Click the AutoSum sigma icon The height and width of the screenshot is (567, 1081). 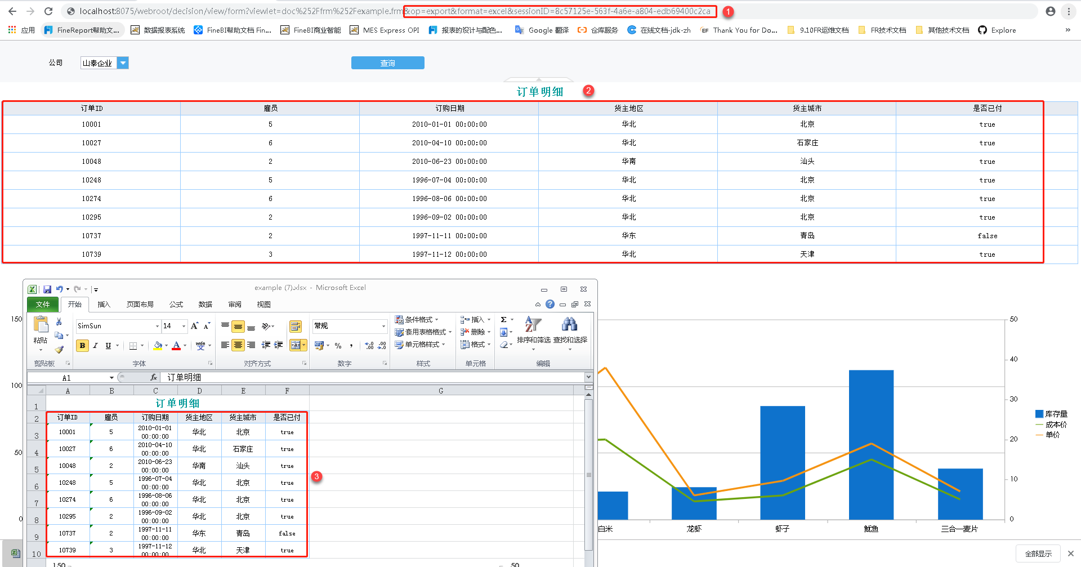[x=504, y=320]
